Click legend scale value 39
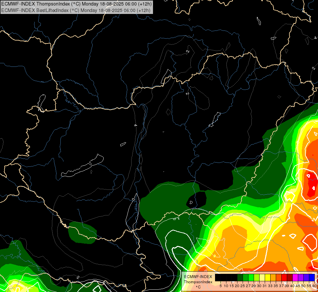Image resolution: width=318 pixels, height=292 pixels. [287, 286]
